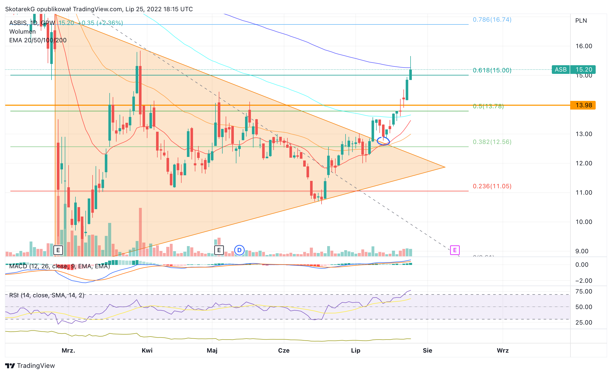
Task: Click the 0.5(13.78) Fibonacci level label
Action: pyautogui.click(x=488, y=106)
